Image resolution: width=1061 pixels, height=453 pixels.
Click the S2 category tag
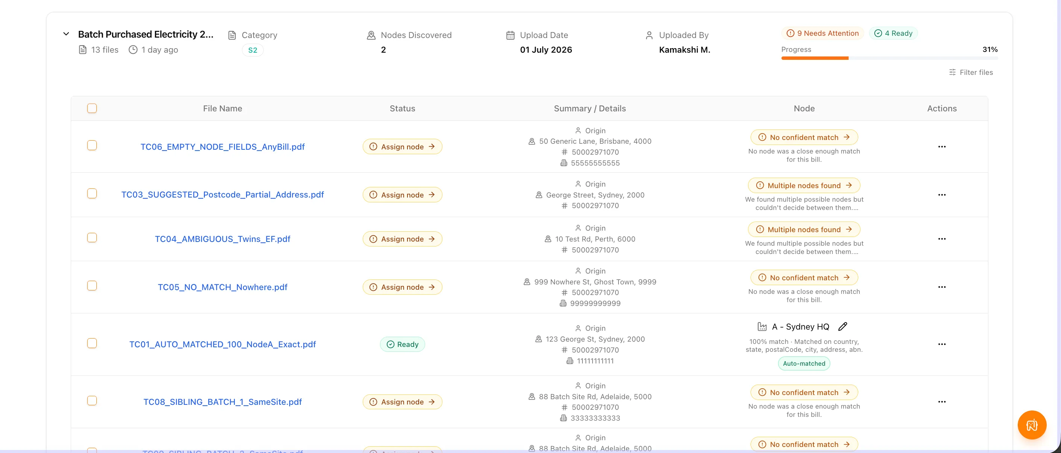tap(252, 50)
